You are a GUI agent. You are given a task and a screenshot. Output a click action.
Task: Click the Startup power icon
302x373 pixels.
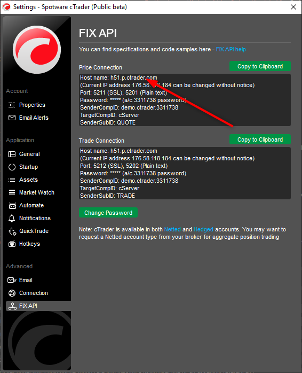12,167
